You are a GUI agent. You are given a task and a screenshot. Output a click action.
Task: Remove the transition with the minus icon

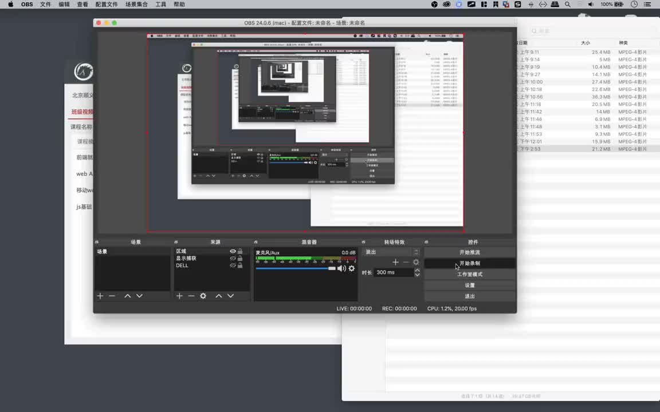click(x=406, y=262)
